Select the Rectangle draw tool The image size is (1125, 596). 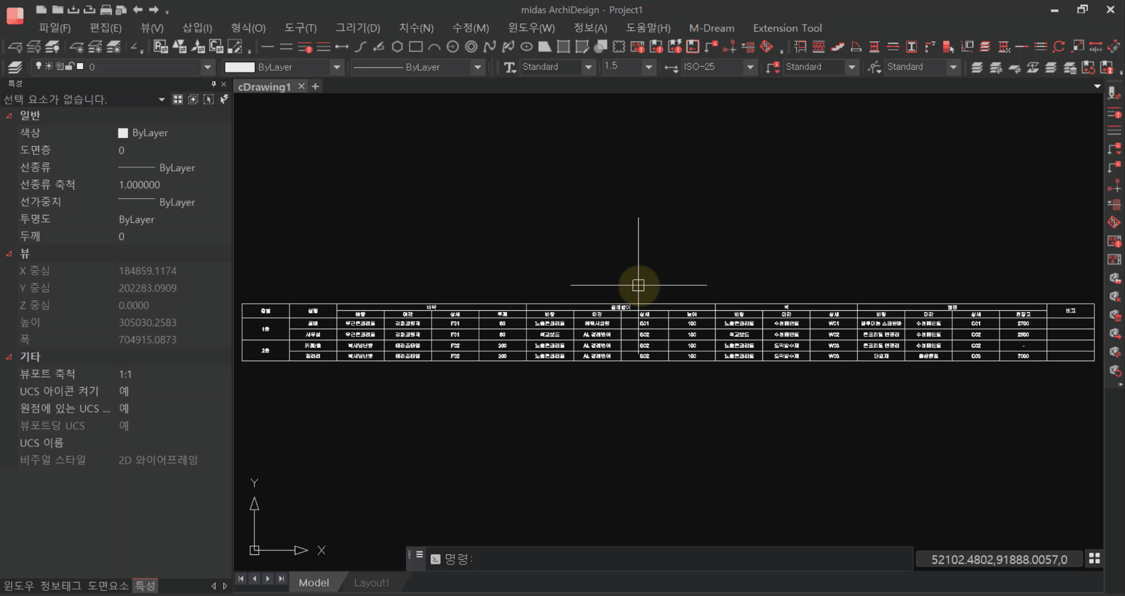coord(416,47)
